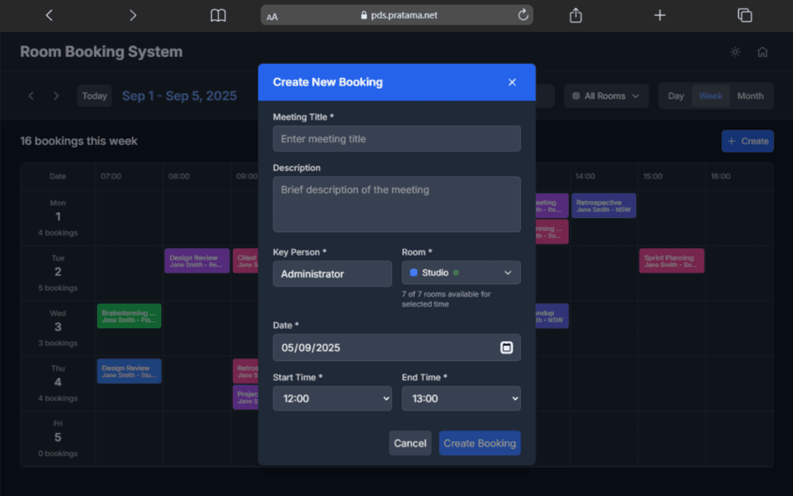The image size is (793, 496).
Task: Open Safari bookmarks book icon
Action: (218, 15)
